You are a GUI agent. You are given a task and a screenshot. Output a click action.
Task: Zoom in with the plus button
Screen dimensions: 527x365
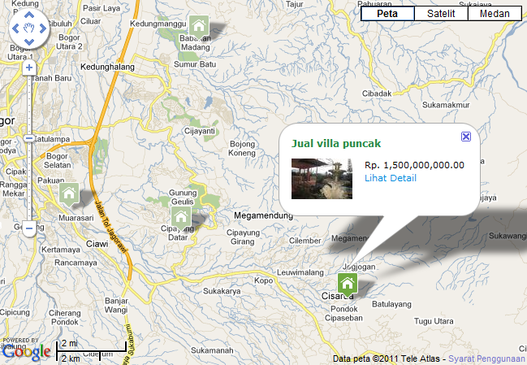(x=29, y=67)
